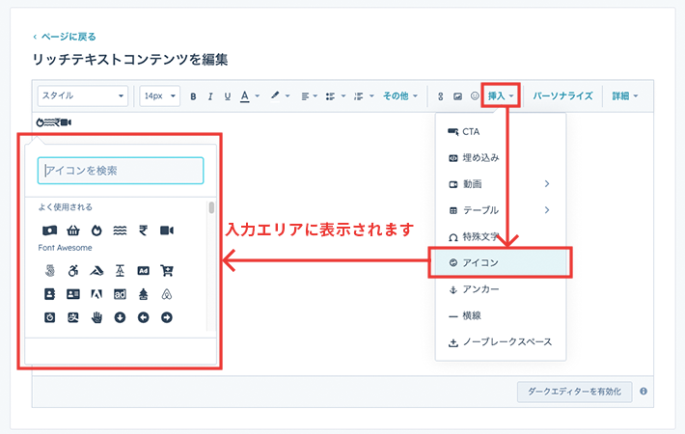This screenshot has height=434, width=685.
Task: Pick the circle arrow right icon
Action: point(167,317)
